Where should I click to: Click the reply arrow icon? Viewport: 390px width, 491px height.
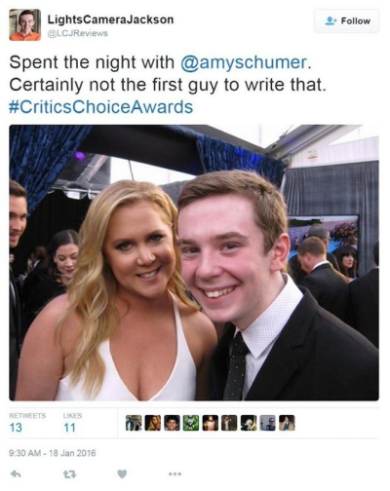click(17, 474)
